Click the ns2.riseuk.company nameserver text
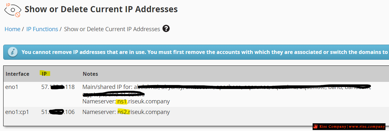This screenshot has height=131, width=389. 144,112
